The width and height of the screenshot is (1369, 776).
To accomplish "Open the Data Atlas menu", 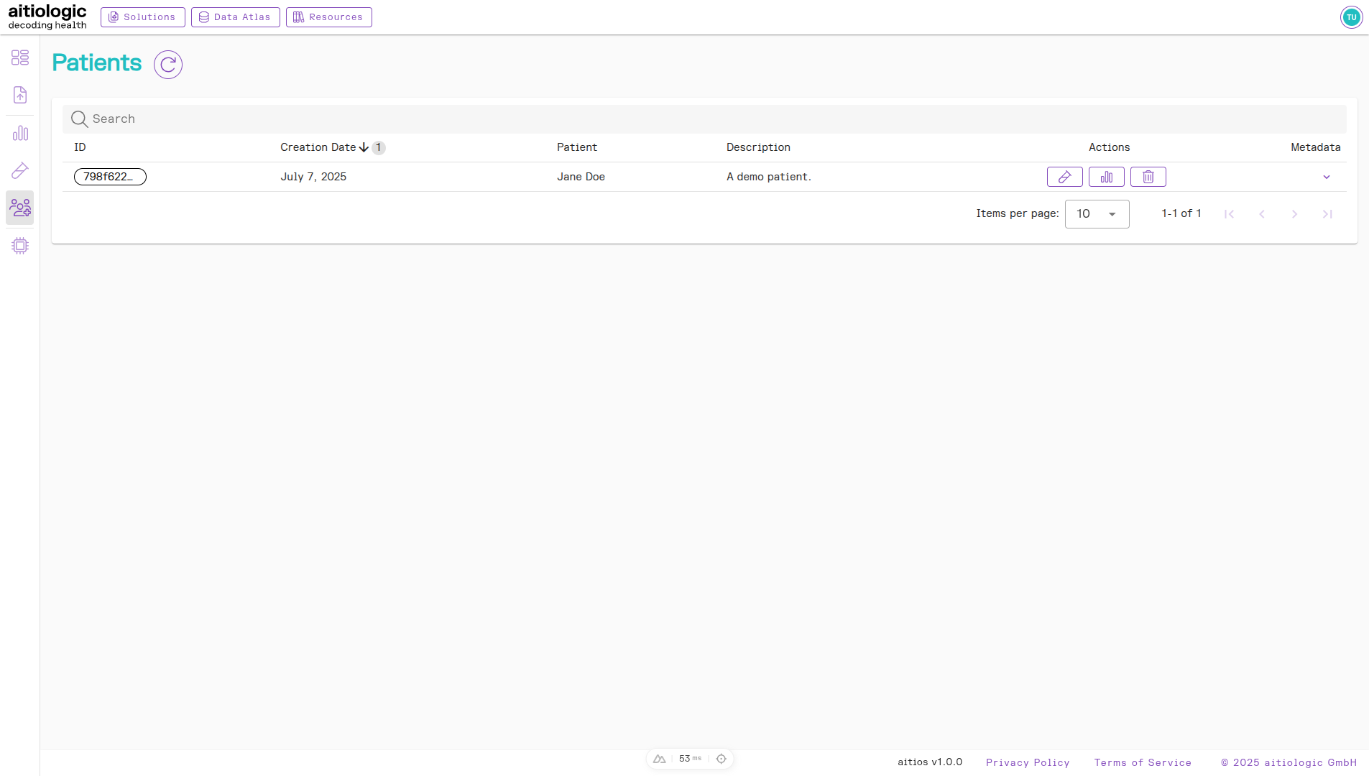I will coord(235,17).
